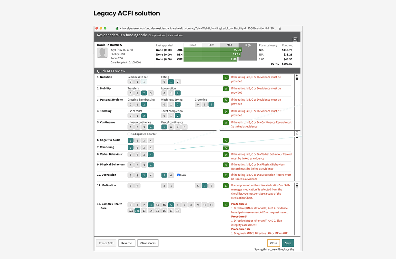396x259 pixels.
Task: Click the green C badge beside Nutrition
Action: tap(225, 77)
